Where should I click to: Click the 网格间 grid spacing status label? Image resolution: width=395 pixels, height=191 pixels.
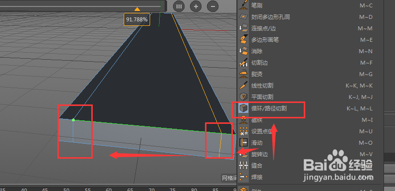pos(229,178)
